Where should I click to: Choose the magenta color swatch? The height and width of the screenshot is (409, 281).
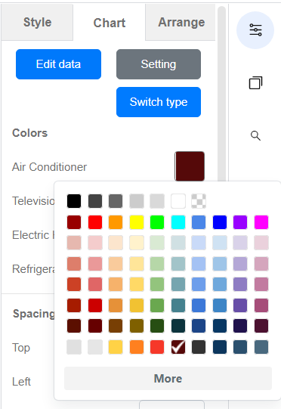tap(261, 222)
